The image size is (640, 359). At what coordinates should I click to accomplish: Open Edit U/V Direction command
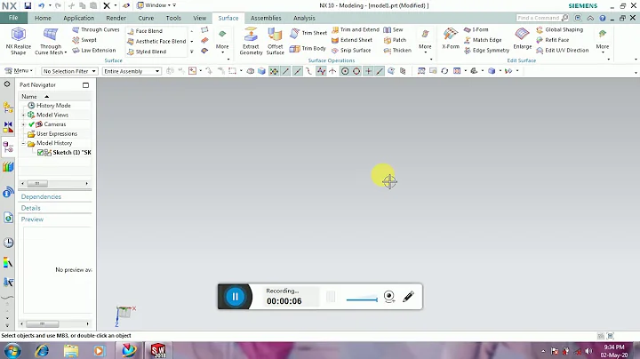563,50
